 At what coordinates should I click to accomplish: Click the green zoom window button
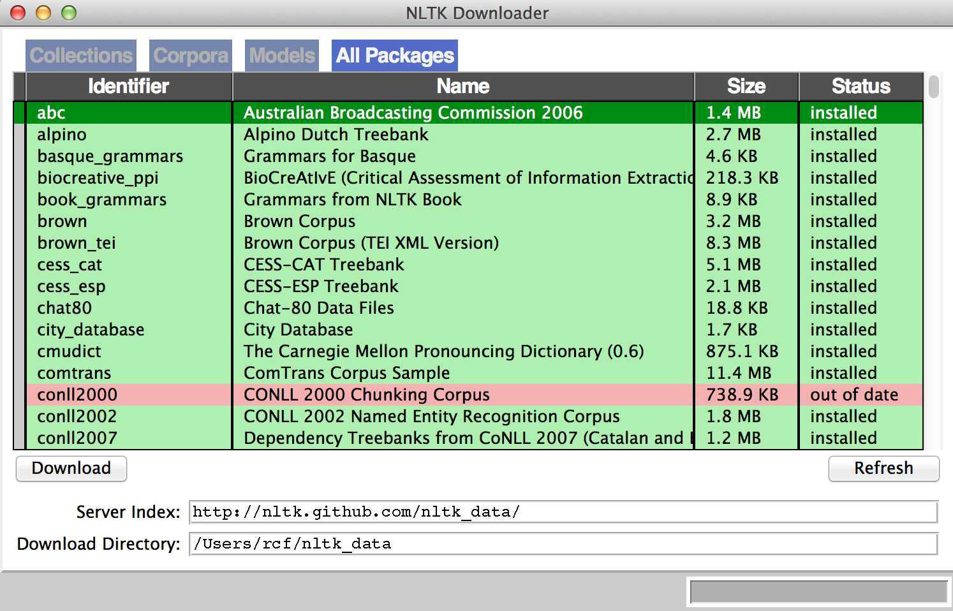click(x=68, y=13)
